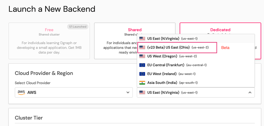This screenshot has height=126, width=264.
Task: Select the Shared cluster plan card
Action: 116,41
